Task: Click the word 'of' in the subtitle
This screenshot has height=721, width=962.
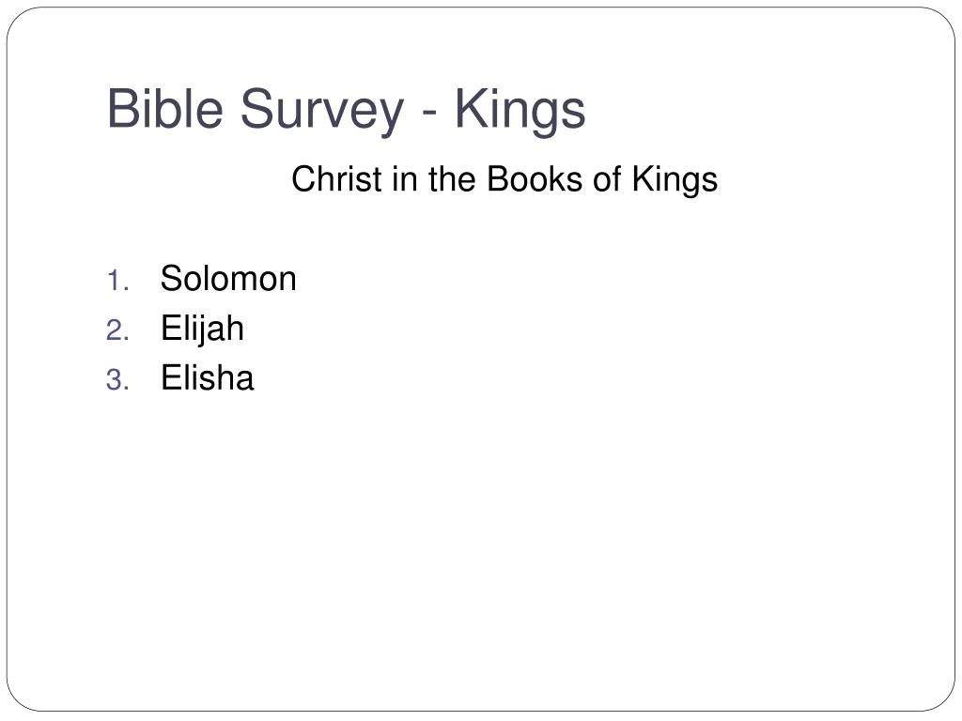Action: pyautogui.click(x=607, y=179)
